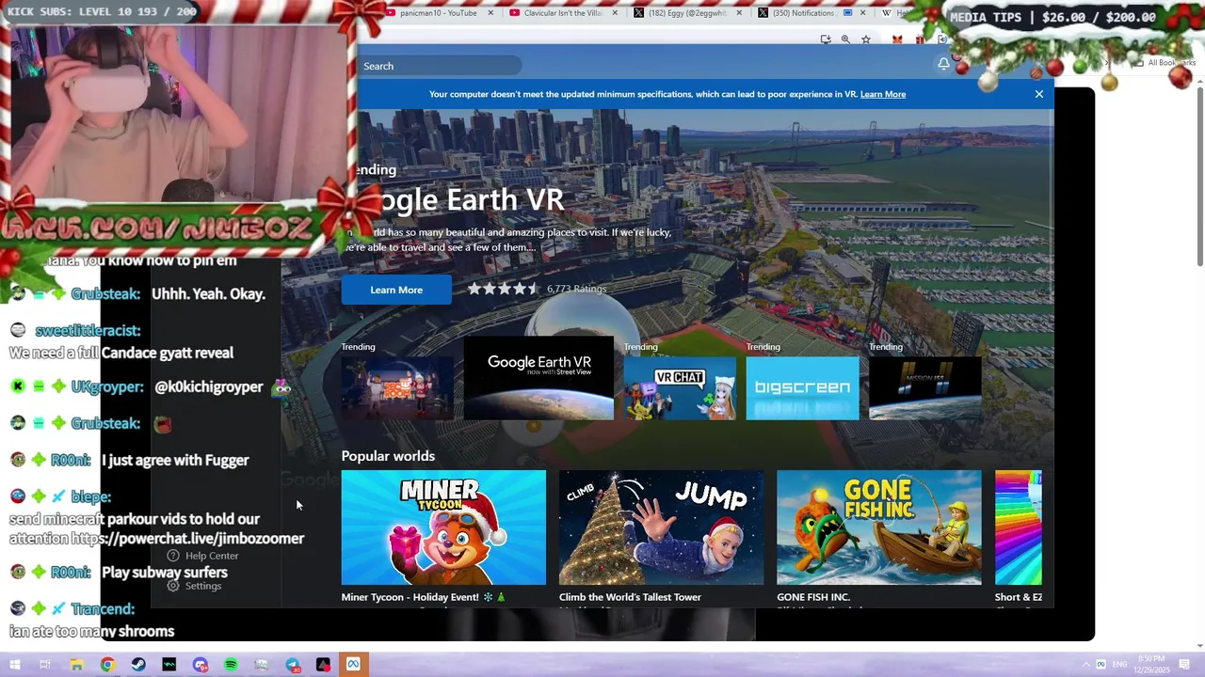Screen dimensions: 1205x677
Task: Click the Settings gear icon in sidebar
Action: coord(173,586)
